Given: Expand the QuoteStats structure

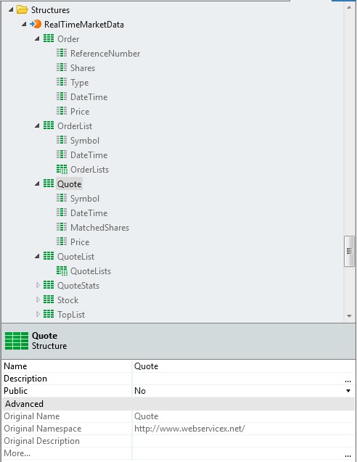Looking at the screenshot, I should 38,285.
